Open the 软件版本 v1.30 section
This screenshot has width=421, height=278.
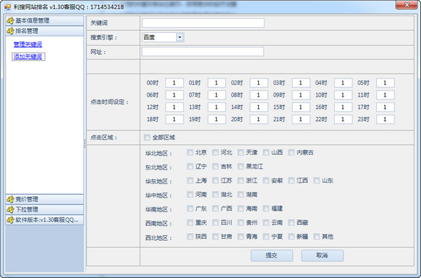[45, 220]
